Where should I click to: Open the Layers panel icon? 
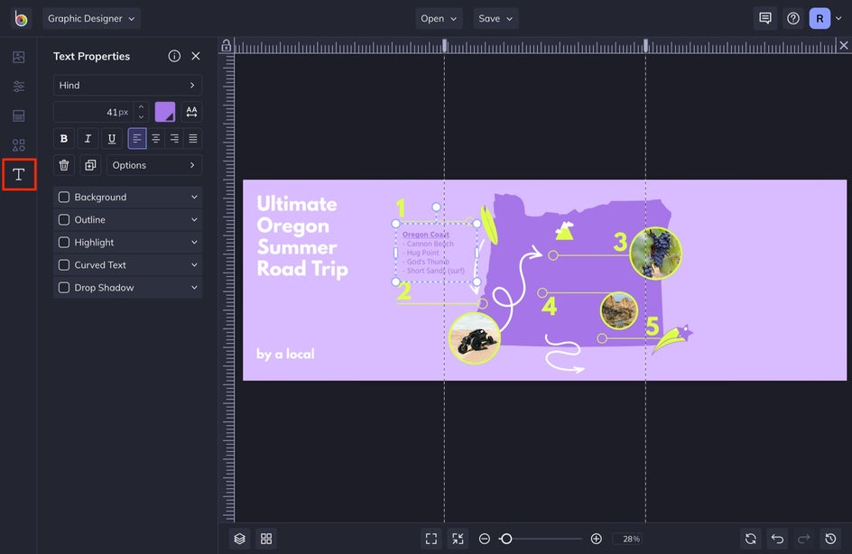click(239, 539)
